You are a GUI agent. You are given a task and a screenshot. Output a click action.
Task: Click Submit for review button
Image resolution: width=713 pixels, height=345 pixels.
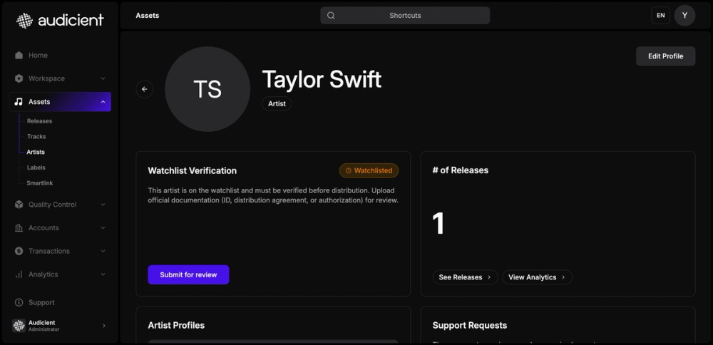[188, 274]
